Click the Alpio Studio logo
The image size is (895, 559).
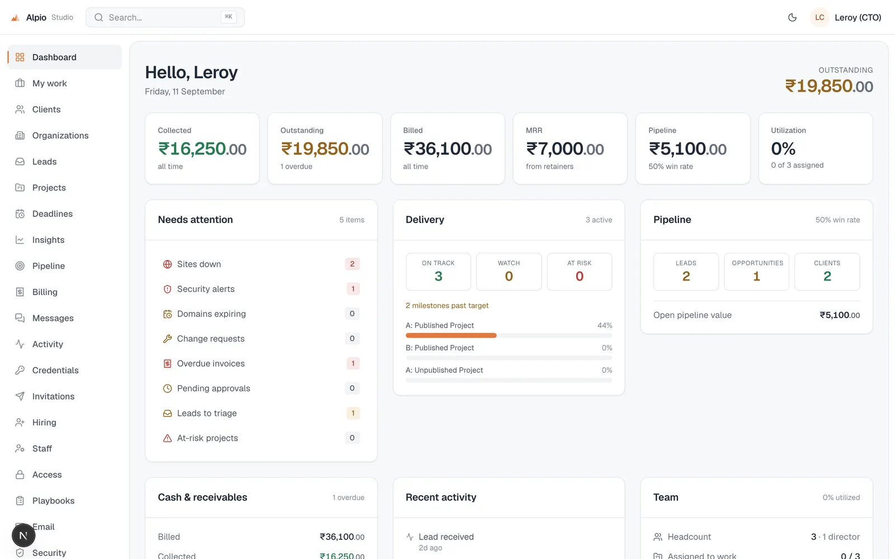click(42, 17)
